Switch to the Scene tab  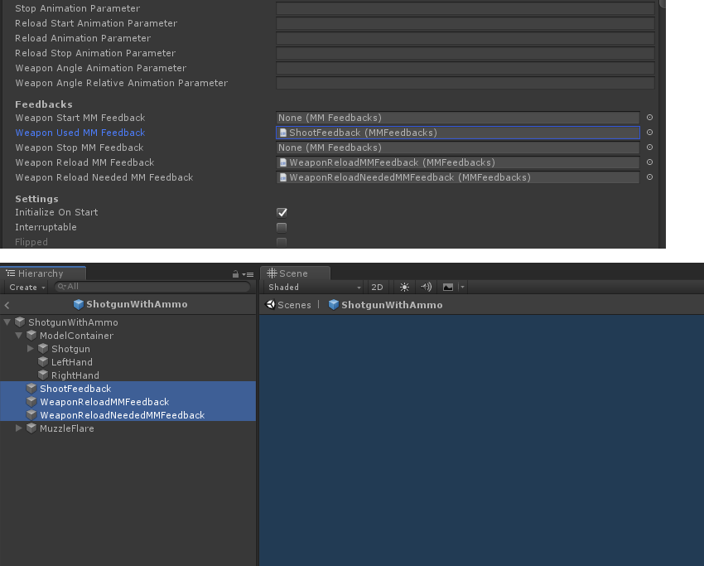click(x=294, y=273)
